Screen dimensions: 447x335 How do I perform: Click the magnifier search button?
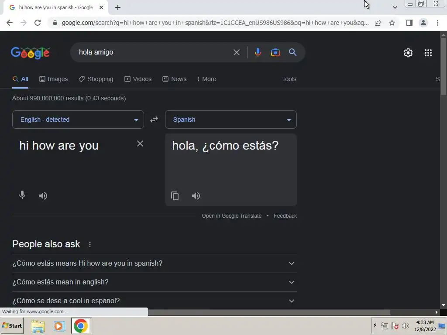[293, 52]
